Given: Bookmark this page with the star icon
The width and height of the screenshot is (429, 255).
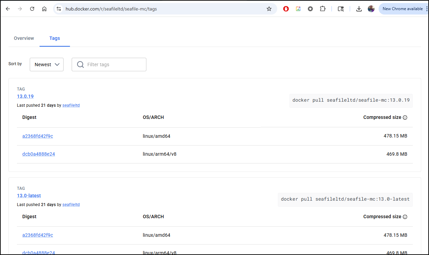Looking at the screenshot, I should pos(269,9).
